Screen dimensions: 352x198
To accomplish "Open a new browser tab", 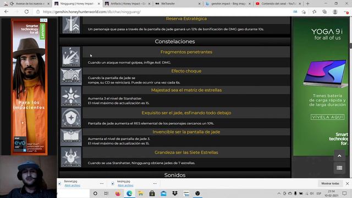I will [x=307, y=4].
